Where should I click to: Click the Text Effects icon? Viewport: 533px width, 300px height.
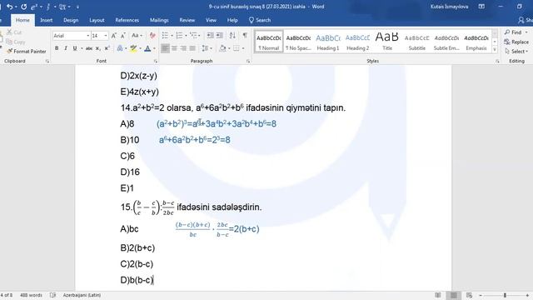click(120, 48)
